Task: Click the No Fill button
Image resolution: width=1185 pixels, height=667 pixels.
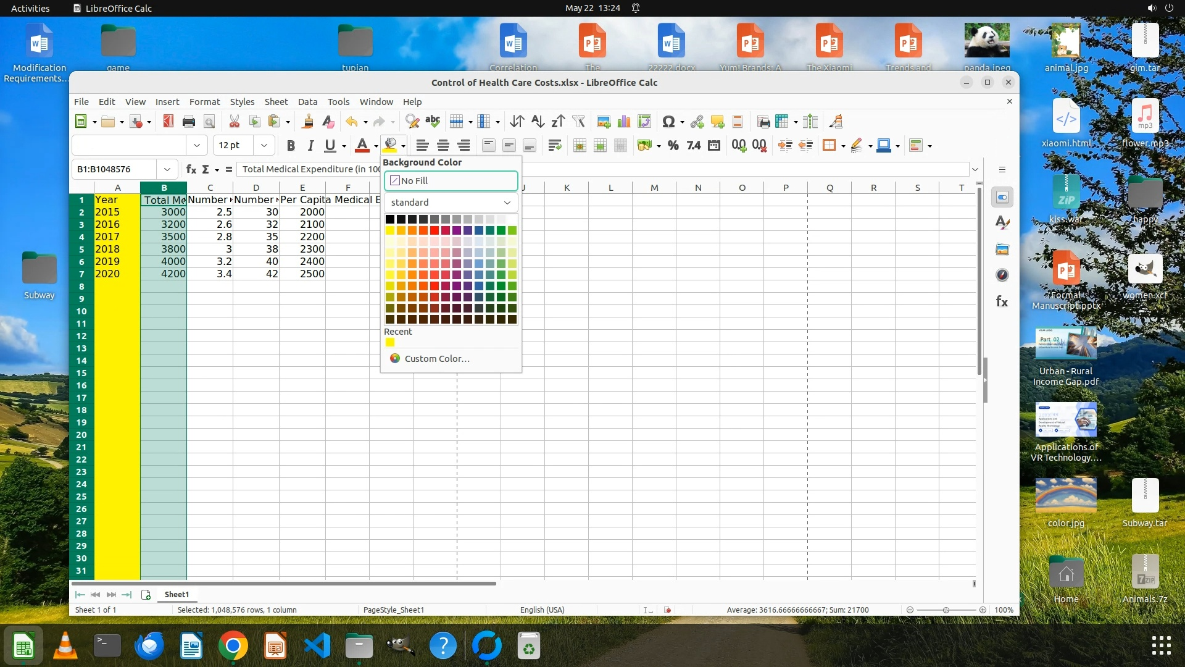Action: point(451,181)
